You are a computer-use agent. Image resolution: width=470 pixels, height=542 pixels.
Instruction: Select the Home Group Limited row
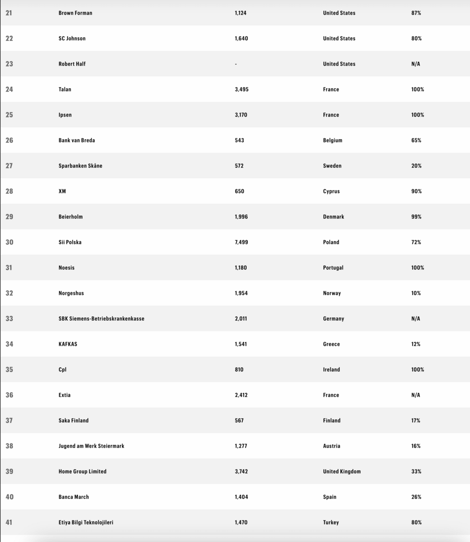click(x=235, y=471)
